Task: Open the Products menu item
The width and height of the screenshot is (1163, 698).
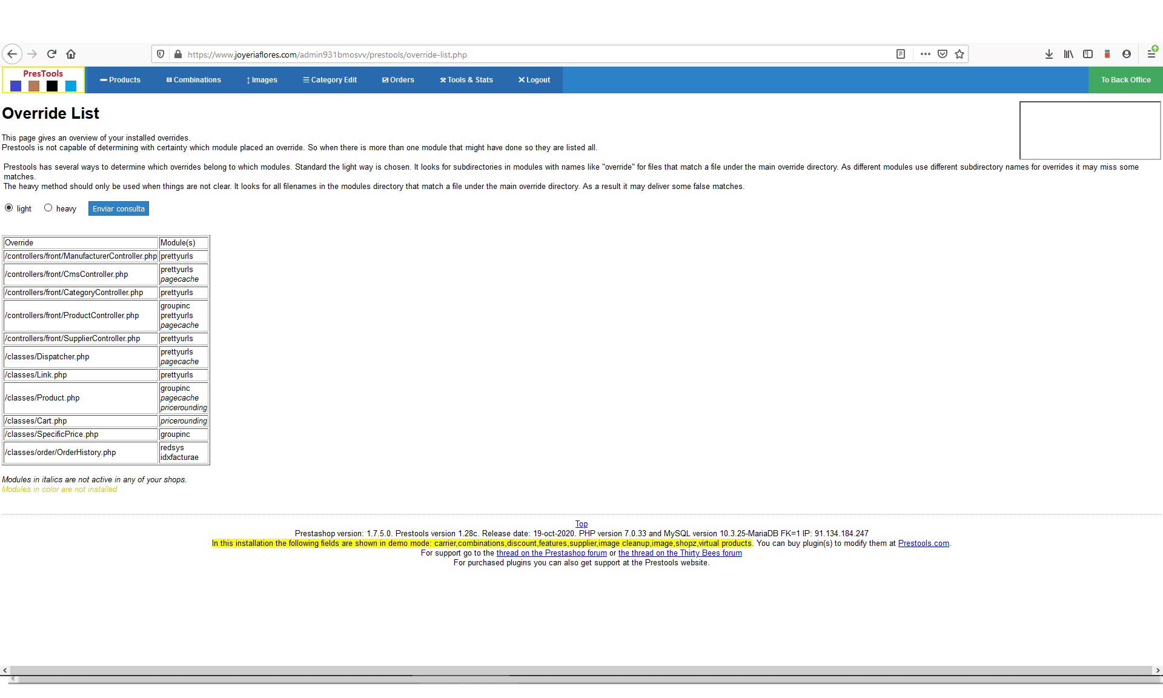Action: click(x=121, y=80)
